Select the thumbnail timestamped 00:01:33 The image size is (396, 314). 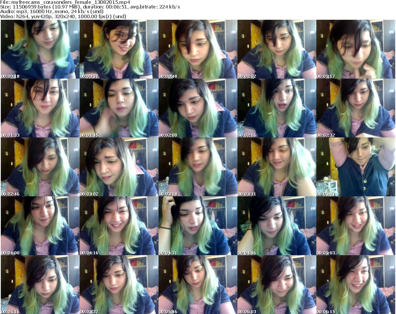coord(40,108)
